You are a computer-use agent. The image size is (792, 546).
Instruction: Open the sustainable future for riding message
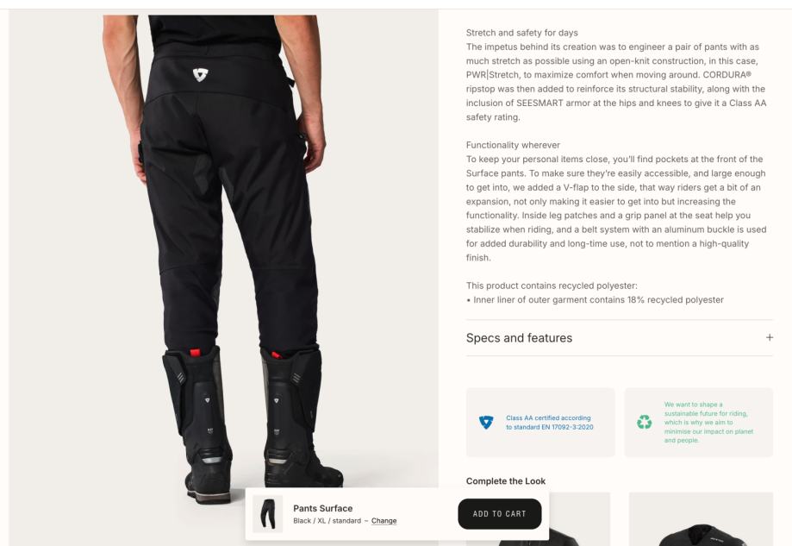tap(708, 422)
